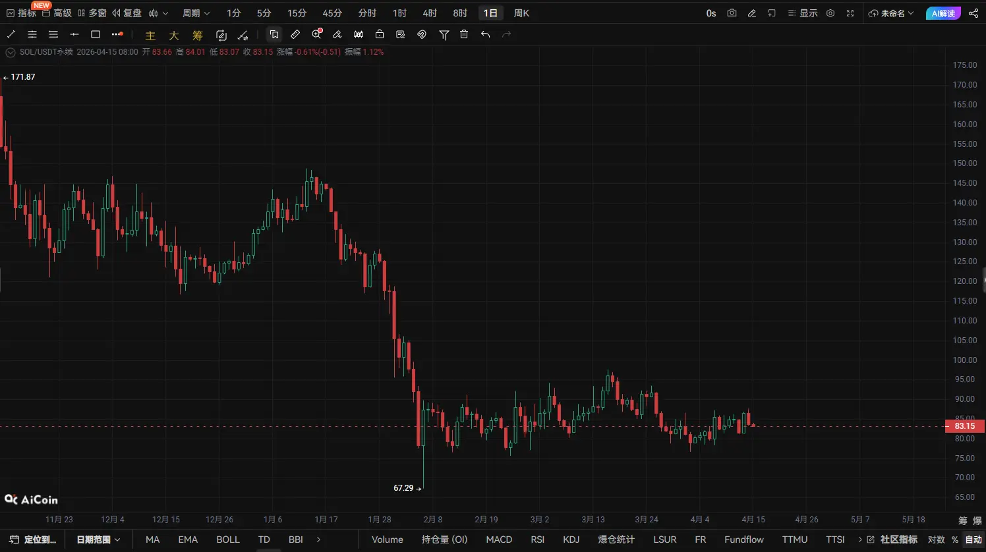The height and width of the screenshot is (552, 986).
Task: Enter fullscreen chart mode
Action: (850, 13)
